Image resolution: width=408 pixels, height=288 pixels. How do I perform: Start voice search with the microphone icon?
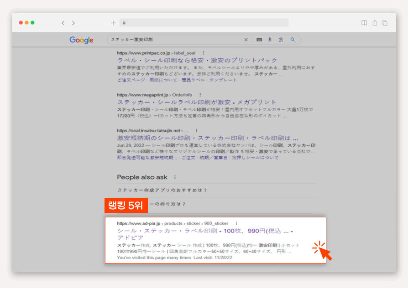(270, 40)
